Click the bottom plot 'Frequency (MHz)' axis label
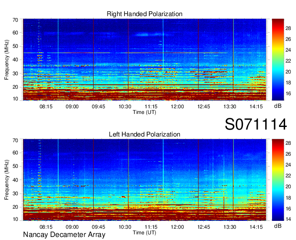The height and width of the screenshot is (240, 296). [7, 180]
